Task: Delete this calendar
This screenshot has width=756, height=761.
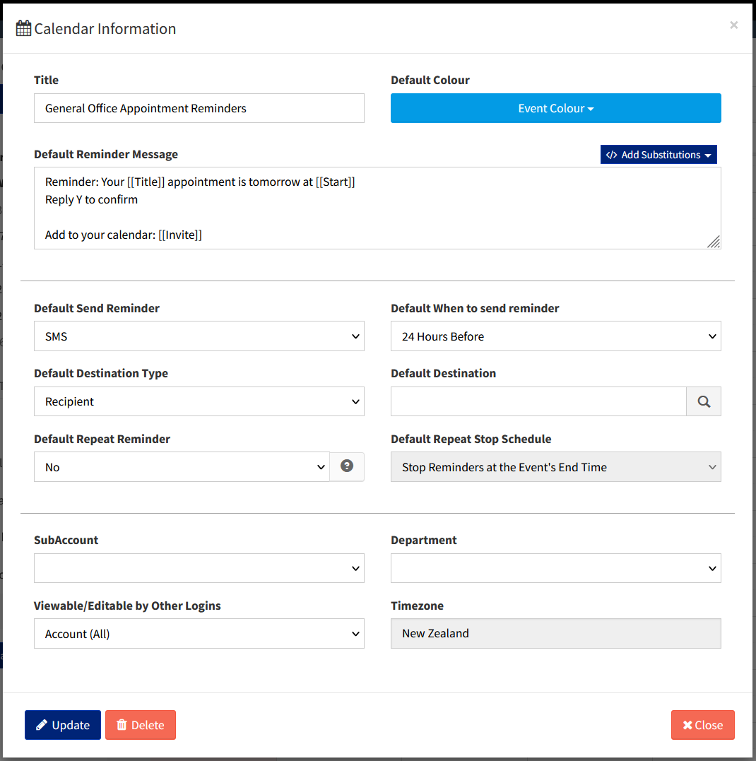Action: [x=140, y=724]
